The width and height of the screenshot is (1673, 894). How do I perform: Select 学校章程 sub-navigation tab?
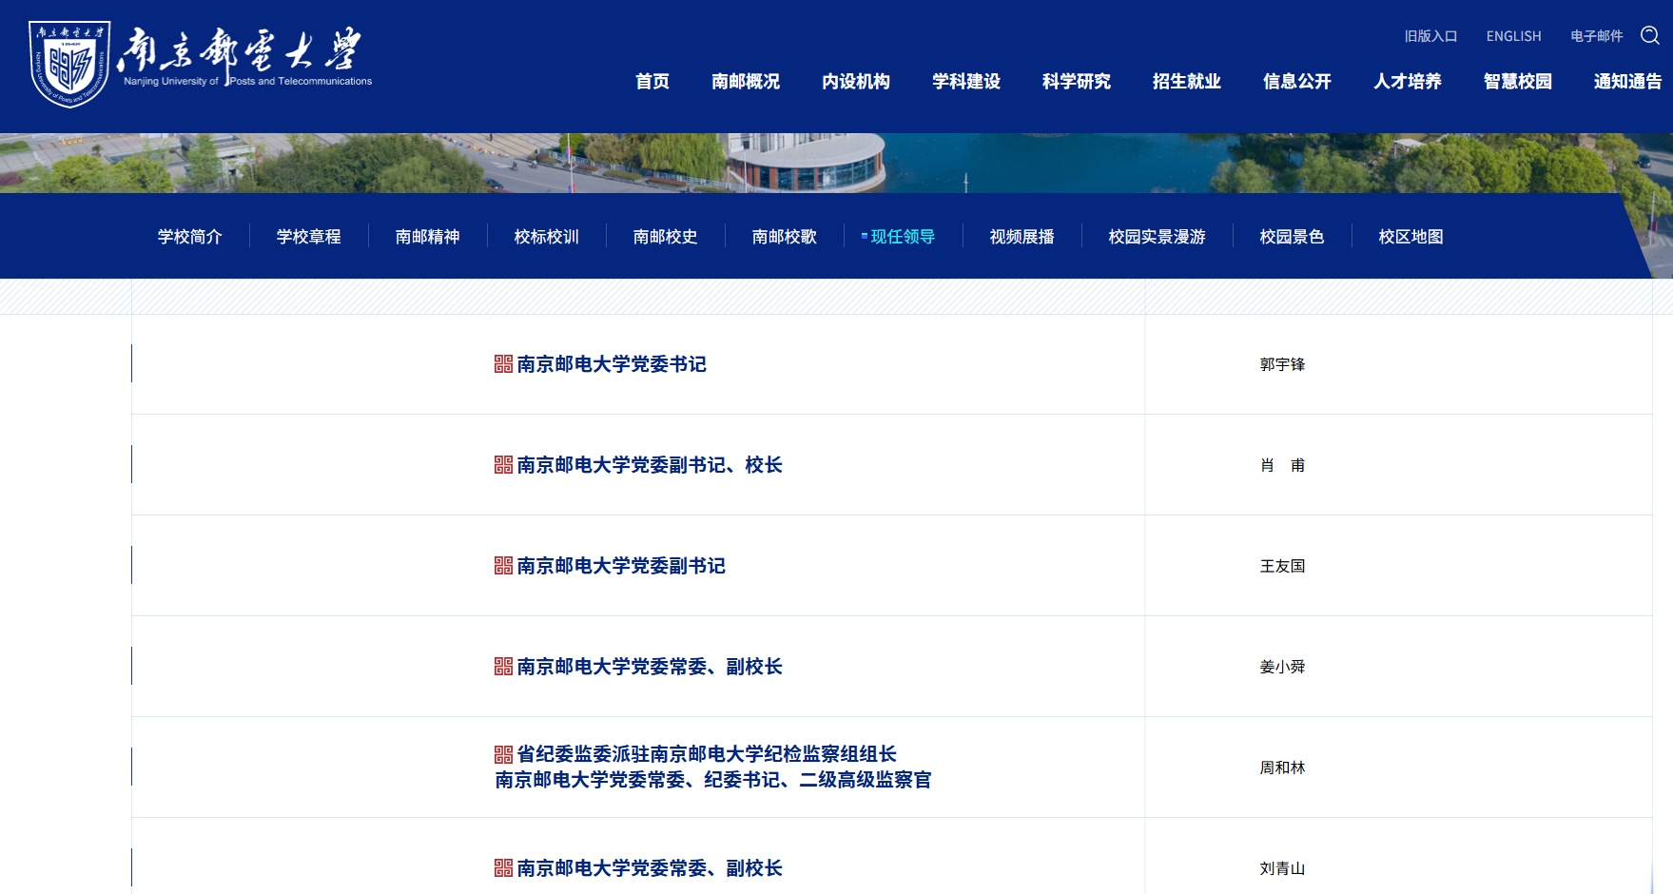(309, 237)
